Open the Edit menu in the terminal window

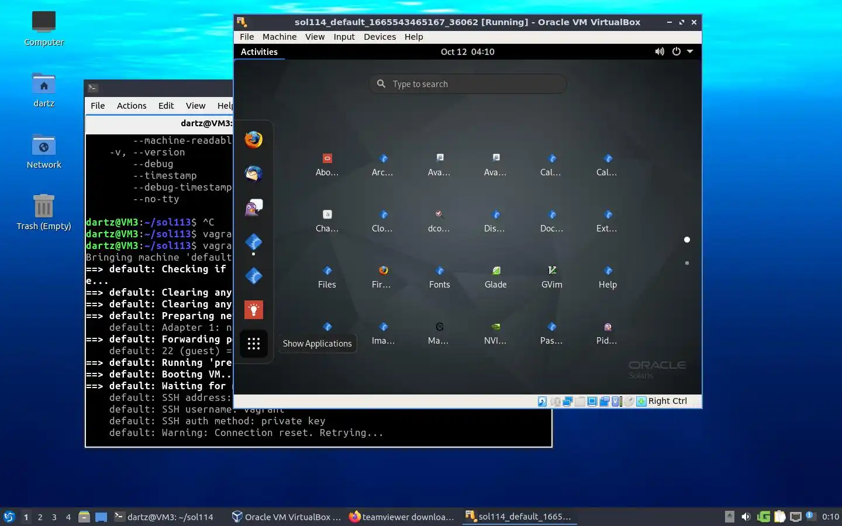166,106
